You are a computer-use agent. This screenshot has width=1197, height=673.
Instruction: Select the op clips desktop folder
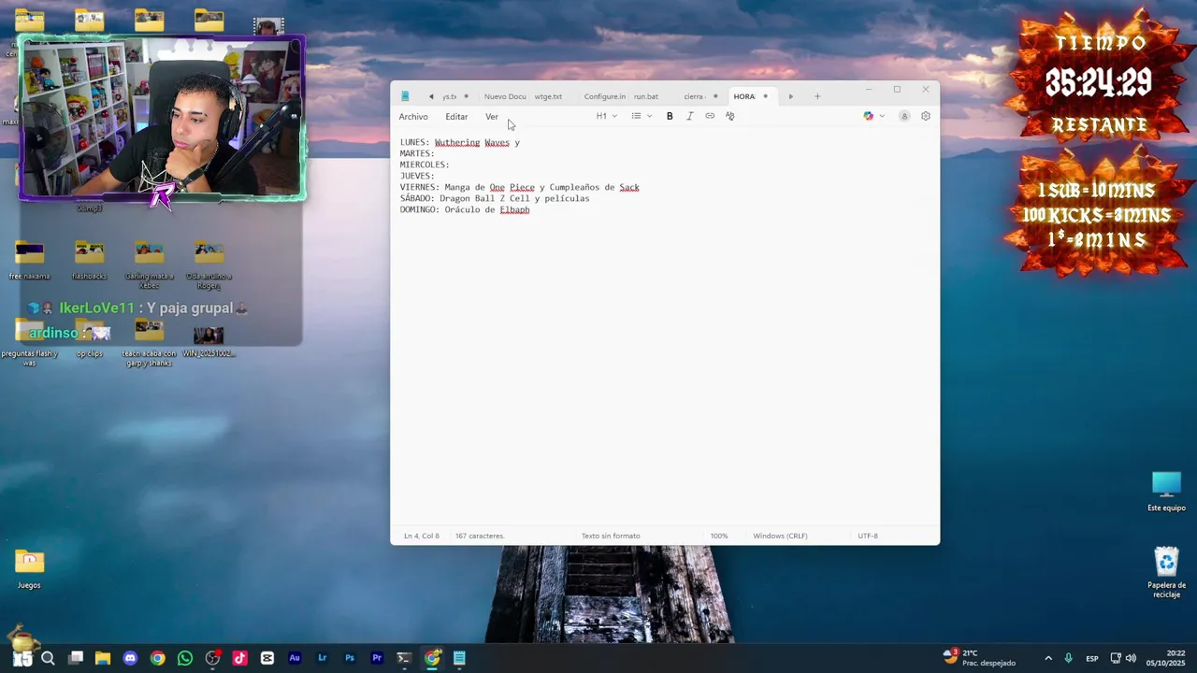(89, 338)
